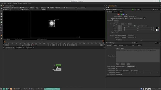Click the play forward button on timeline
This screenshot has height=90, width=161.
coord(56,45)
